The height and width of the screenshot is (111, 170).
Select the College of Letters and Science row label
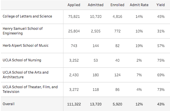click(27, 16)
